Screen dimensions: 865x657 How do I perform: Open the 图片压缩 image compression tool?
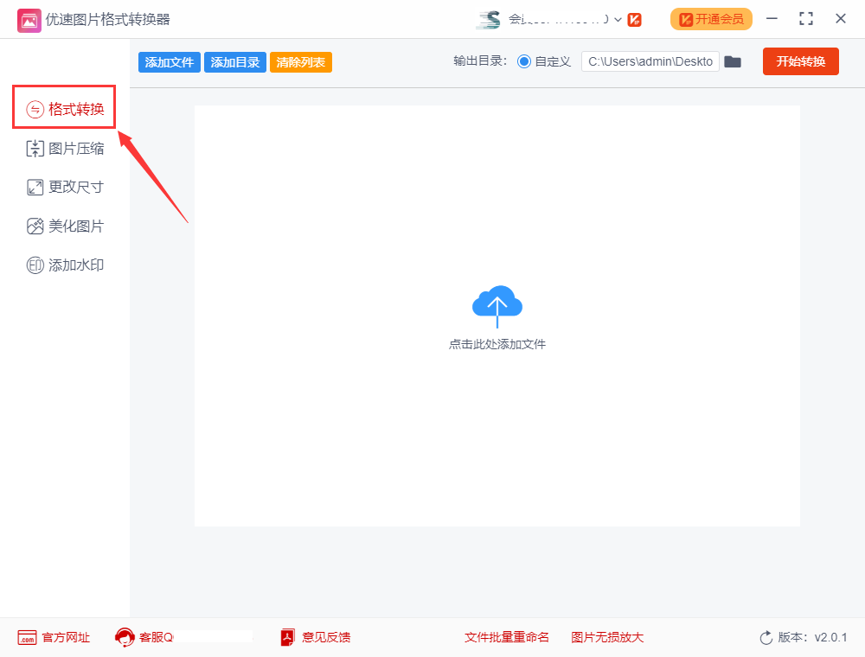(65, 147)
